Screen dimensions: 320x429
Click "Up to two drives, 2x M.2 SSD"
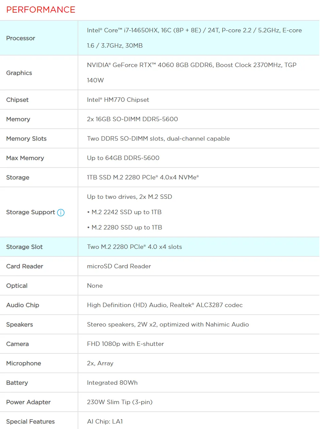tap(130, 197)
